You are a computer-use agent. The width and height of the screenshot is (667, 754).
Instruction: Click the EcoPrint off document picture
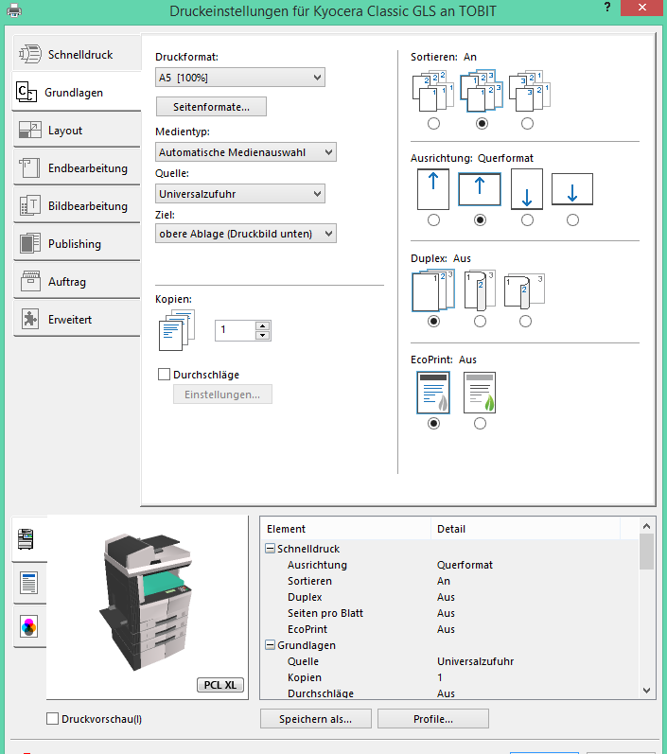[433, 393]
